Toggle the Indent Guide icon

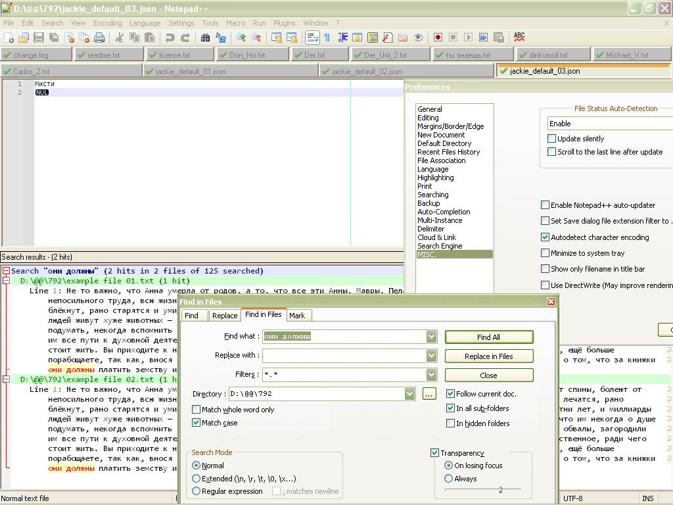342,37
